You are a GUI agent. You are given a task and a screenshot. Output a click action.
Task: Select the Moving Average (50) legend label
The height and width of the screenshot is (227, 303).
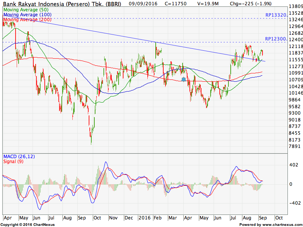point(26,10)
